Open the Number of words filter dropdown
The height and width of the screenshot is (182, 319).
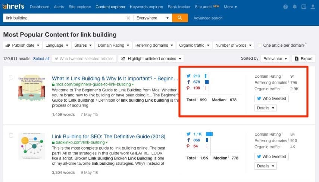coord(233,45)
